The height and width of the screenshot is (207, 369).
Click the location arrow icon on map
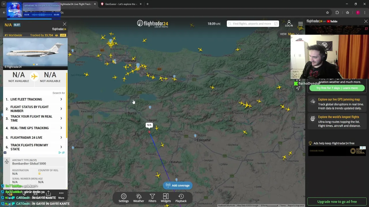298,88
